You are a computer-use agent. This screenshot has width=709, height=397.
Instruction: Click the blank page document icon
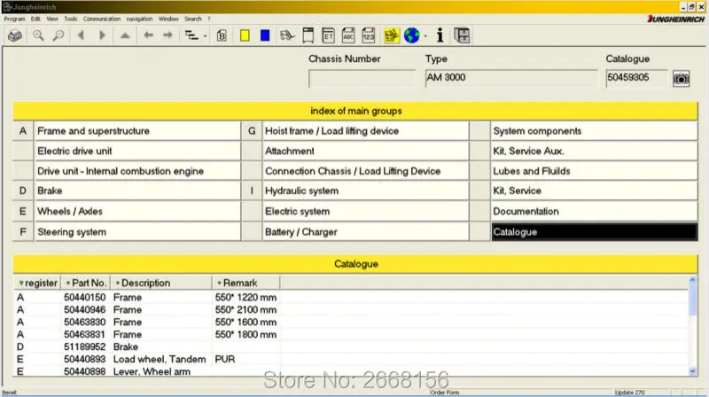(x=308, y=35)
